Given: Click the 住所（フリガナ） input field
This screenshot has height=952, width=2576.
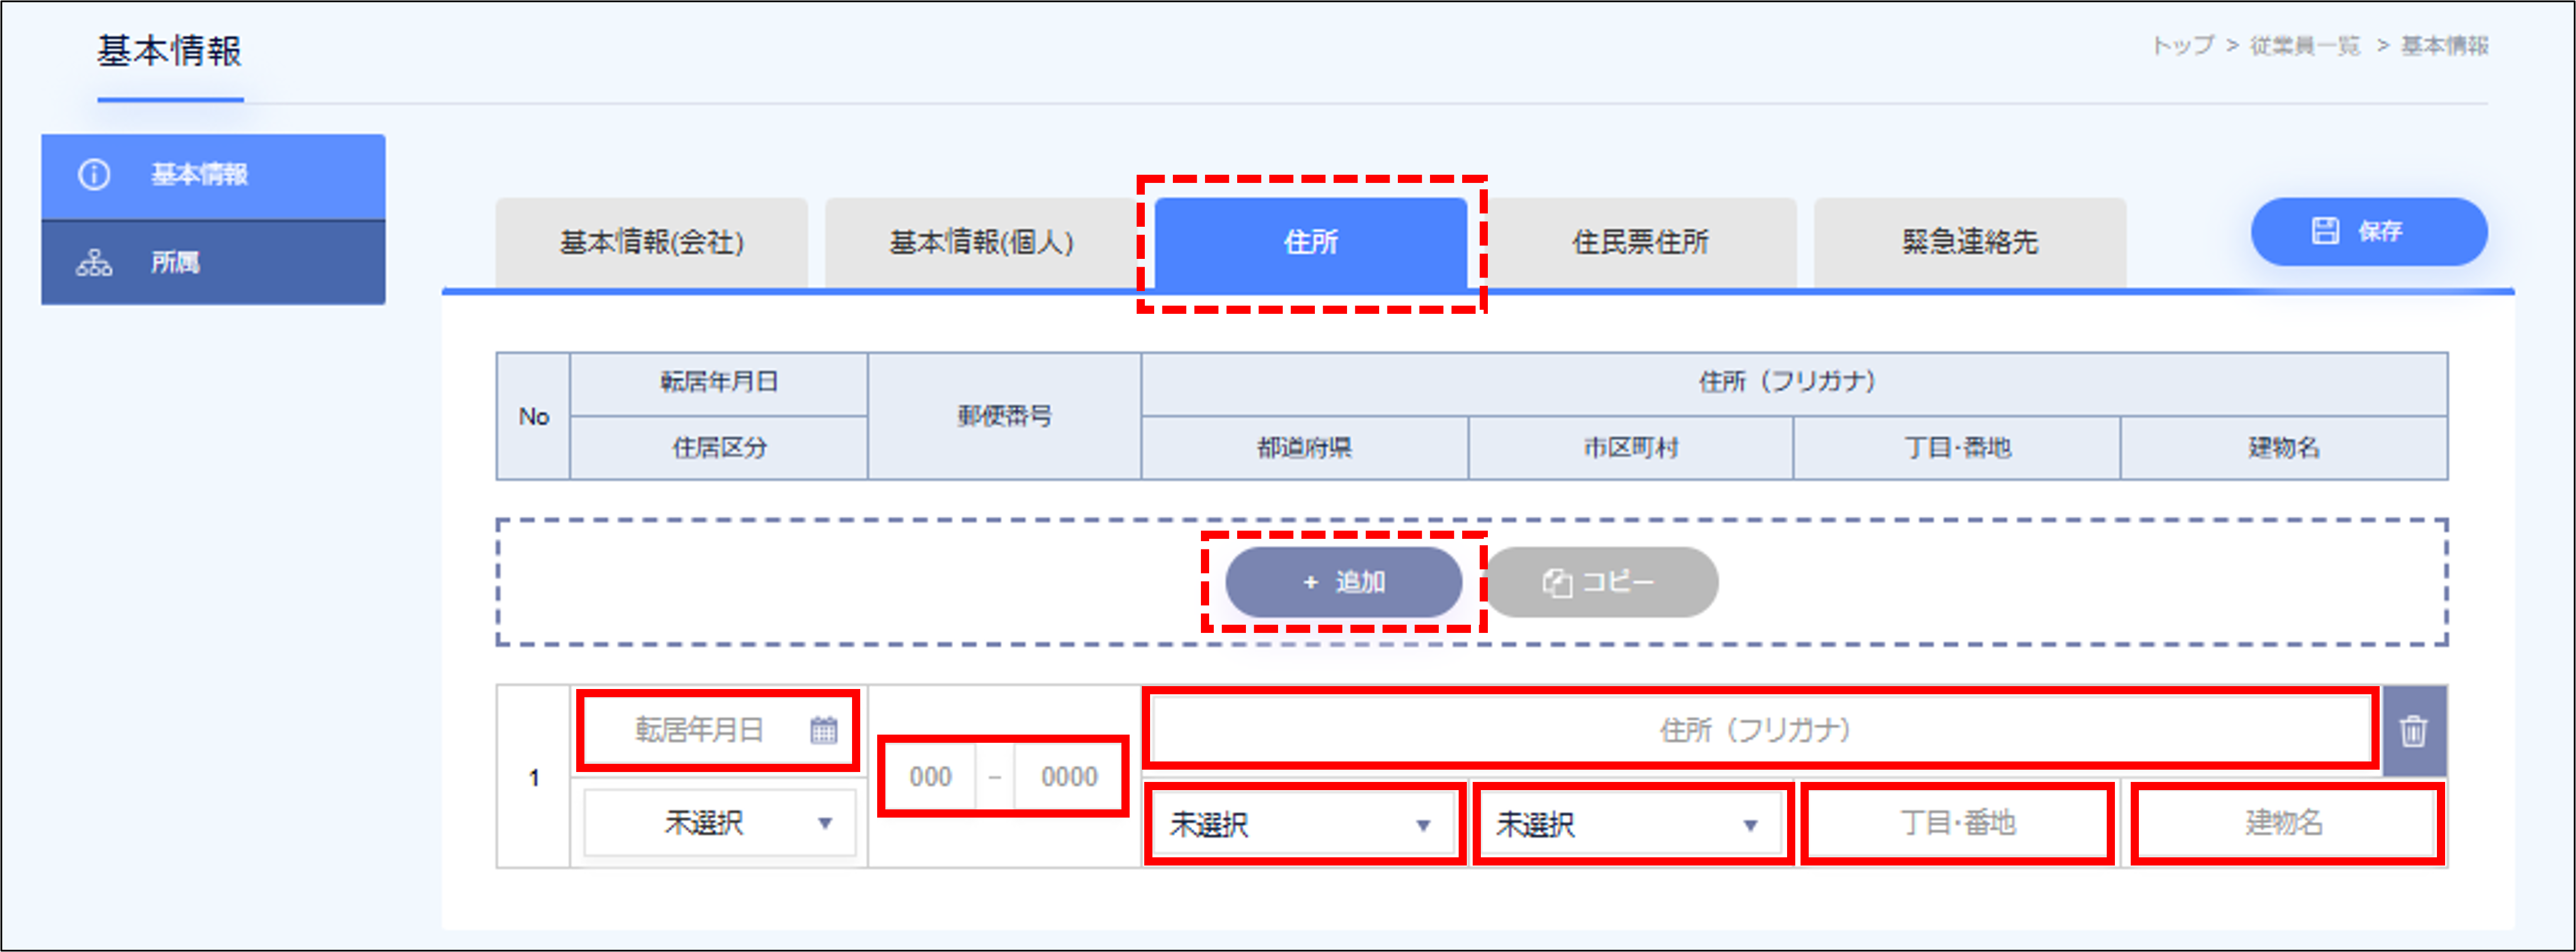Looking at the screenshot, I should tap(1760, 730).
